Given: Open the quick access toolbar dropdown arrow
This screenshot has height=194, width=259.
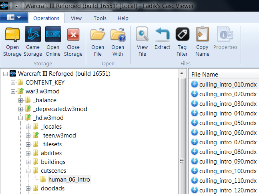Looking at the screenshot, I should 16,6.
